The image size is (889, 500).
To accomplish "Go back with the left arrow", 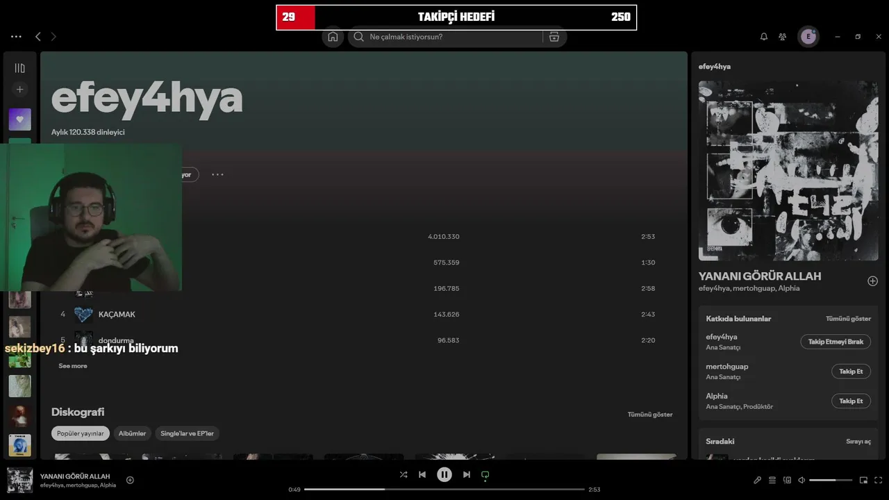I will pyautogui.click(x=38, y=37).
